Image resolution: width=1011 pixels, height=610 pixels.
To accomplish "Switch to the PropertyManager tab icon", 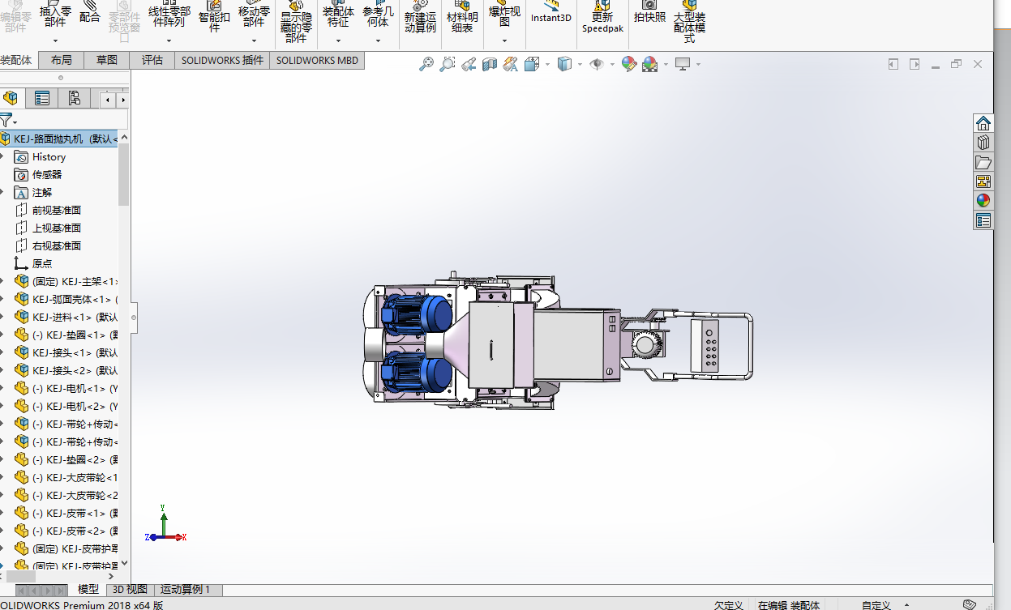I will click(x=42, y=99).
